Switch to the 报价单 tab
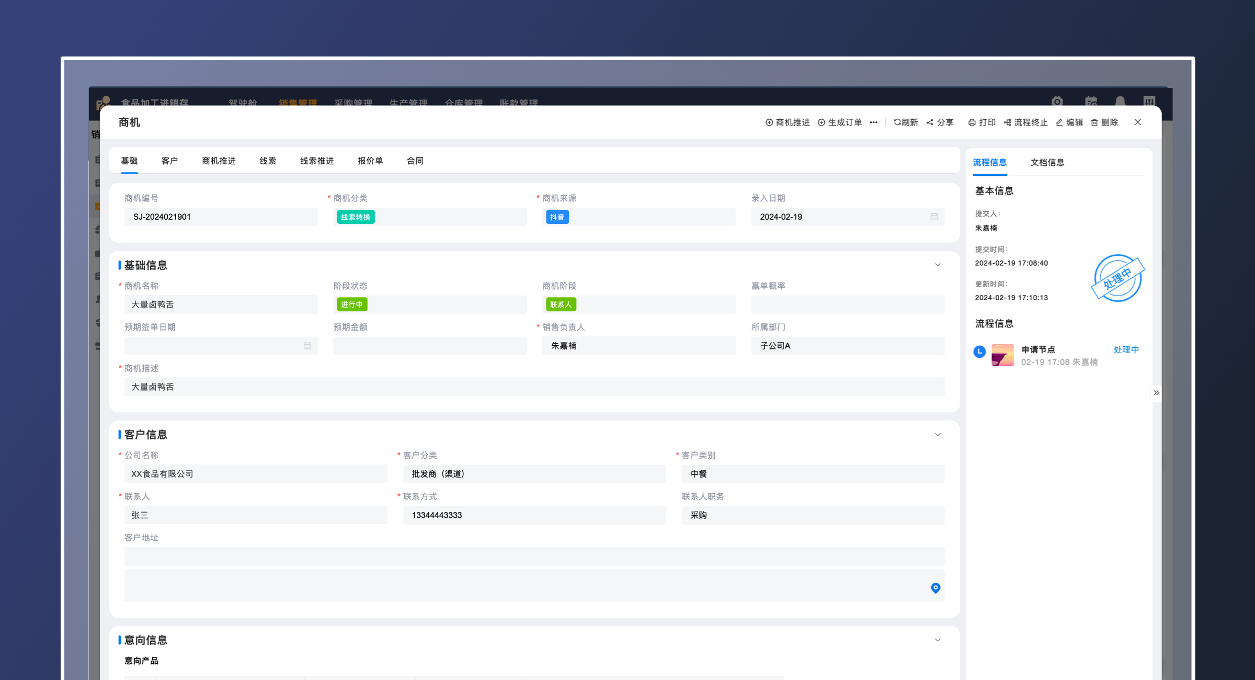 (370, 161)
